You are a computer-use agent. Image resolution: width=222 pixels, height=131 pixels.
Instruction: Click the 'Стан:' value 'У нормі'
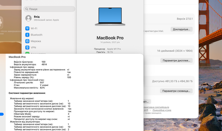44,85
